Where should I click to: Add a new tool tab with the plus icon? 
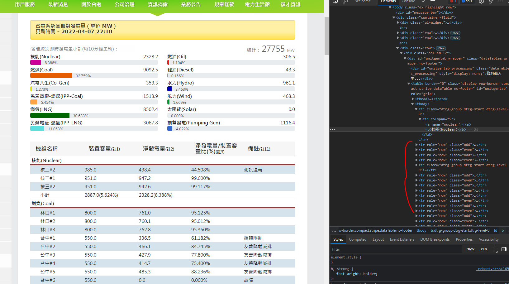click(433, 2)
